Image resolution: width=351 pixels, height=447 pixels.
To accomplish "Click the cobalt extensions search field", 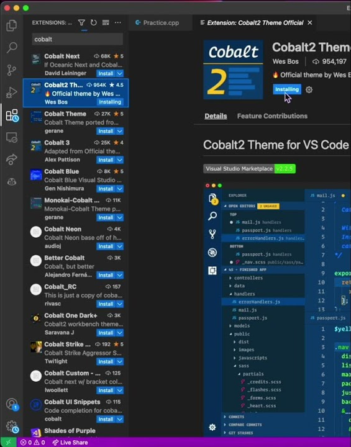I will click(77, 39).
